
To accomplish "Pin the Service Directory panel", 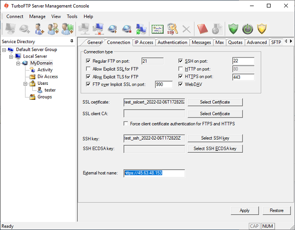I will (x=72, y=41).
